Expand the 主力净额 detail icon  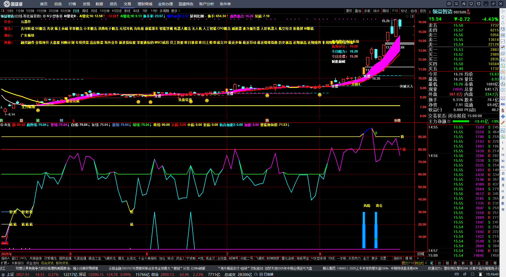pyautogui.click(x=449, y=121)
